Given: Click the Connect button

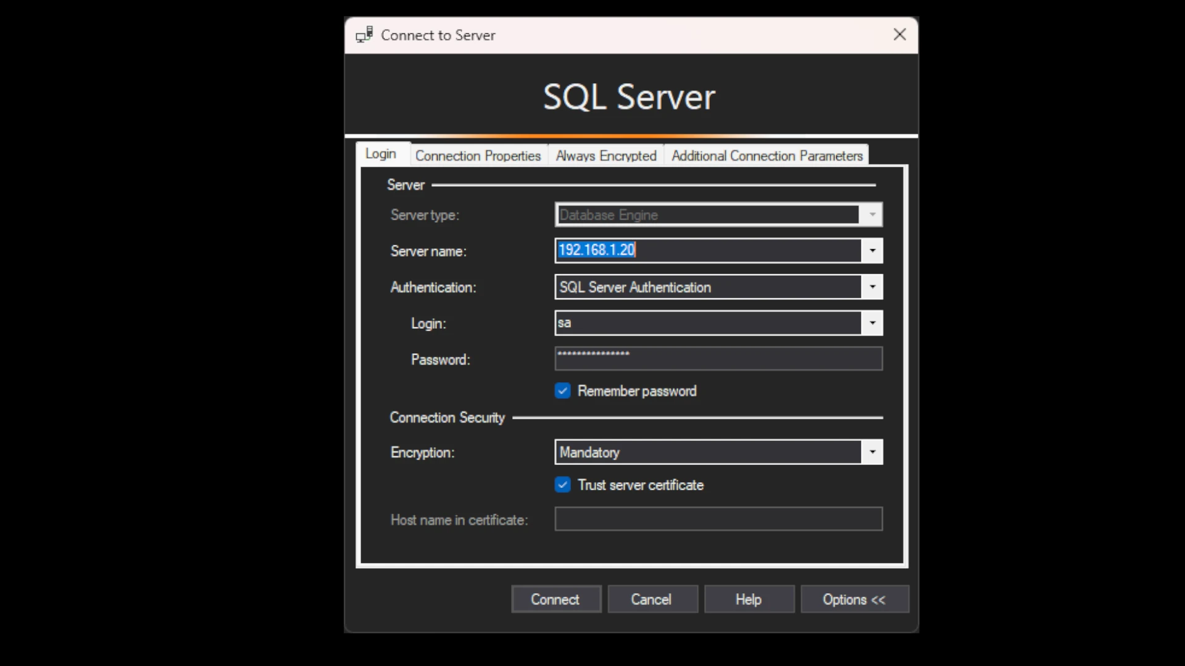Looking at the screenshot, I should point(555,599).
